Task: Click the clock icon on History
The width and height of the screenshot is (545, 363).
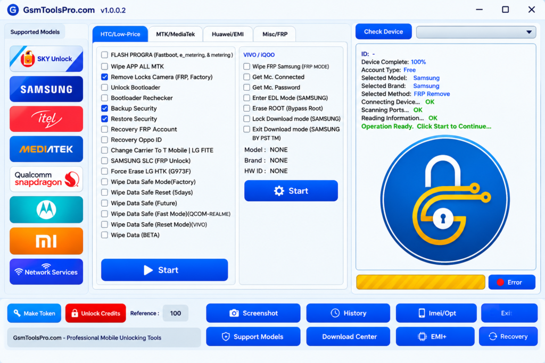Action: (335, 313)
